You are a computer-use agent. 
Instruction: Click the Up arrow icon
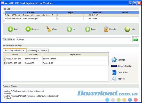[69, 29]
